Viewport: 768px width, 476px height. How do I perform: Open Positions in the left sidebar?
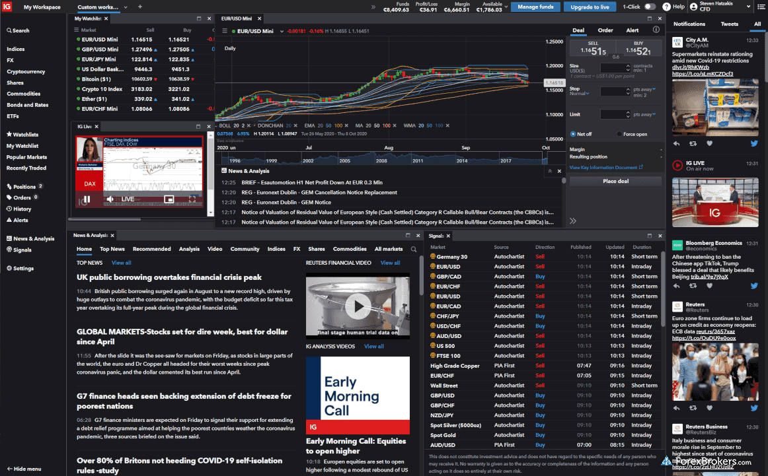(x=24, y=186)
